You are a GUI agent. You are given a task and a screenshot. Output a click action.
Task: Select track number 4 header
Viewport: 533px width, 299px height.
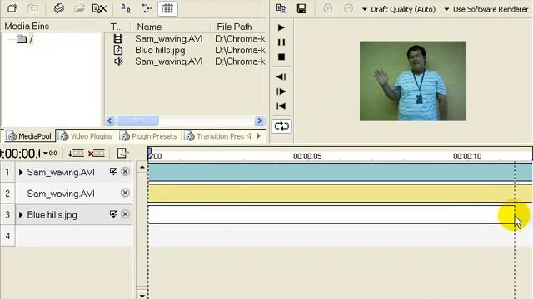point(7,236)
